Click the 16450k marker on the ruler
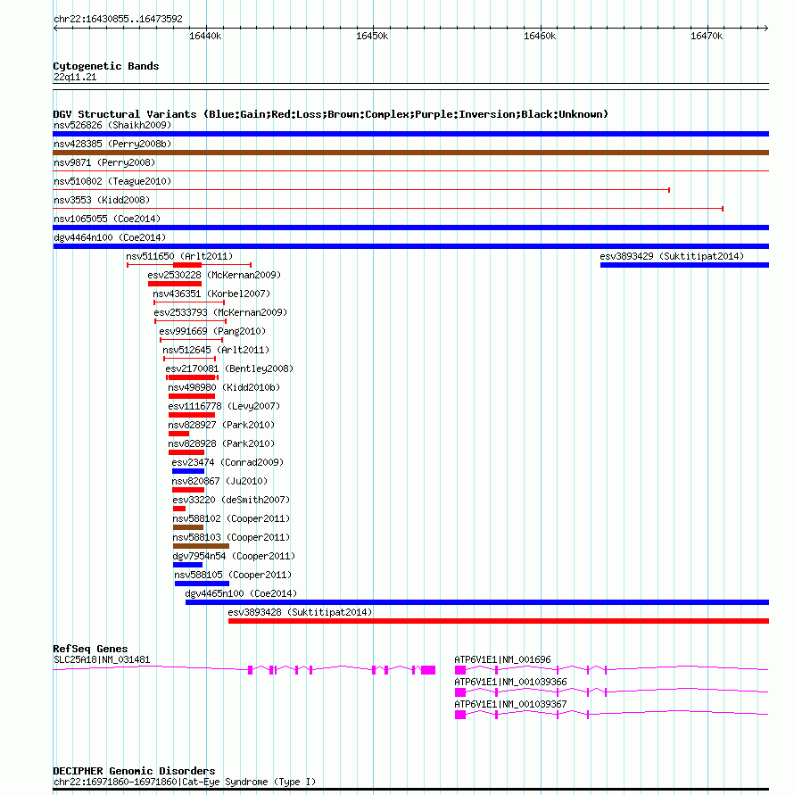794x795 pixels. [372, 36]
